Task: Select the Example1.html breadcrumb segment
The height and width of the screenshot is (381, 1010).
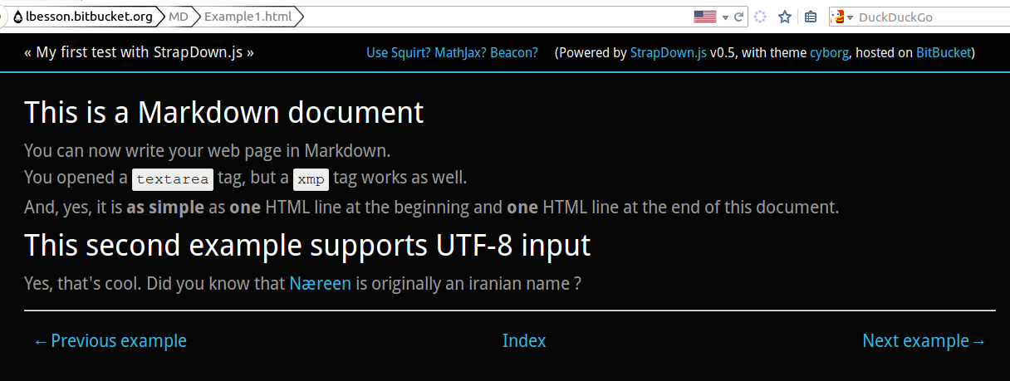Action: (x=248, y=17)
